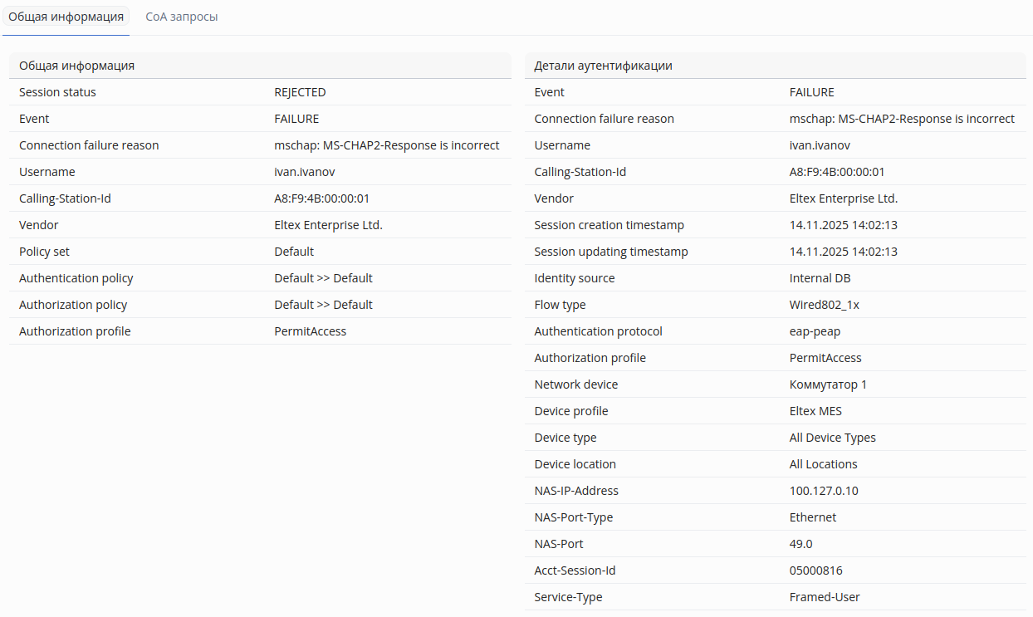This screenshot has height=617, width=1033.
Task: Click the Framed-User service type value
Action: coord(825,597)
